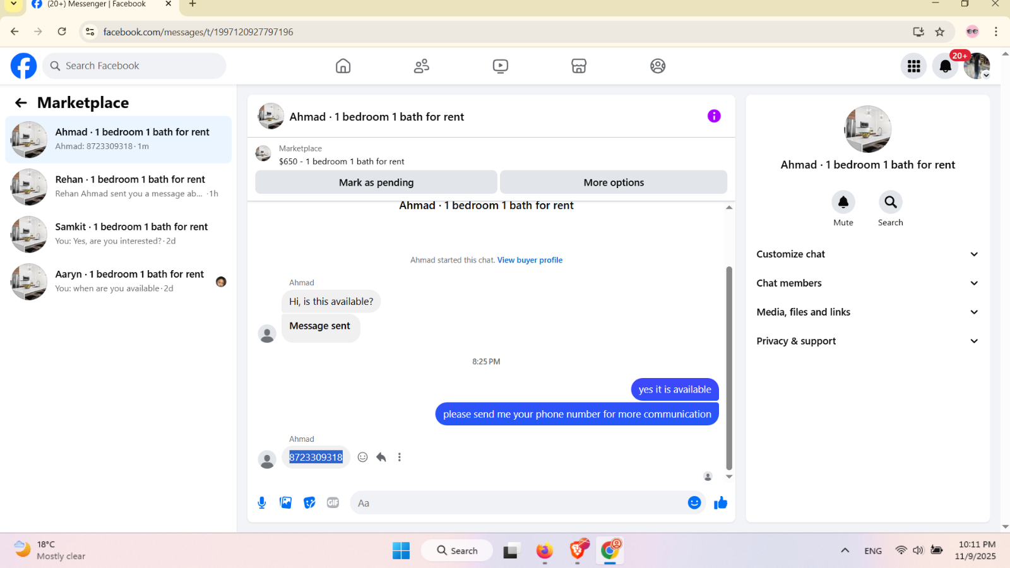Expand the Chat members section

coord(867,283)
